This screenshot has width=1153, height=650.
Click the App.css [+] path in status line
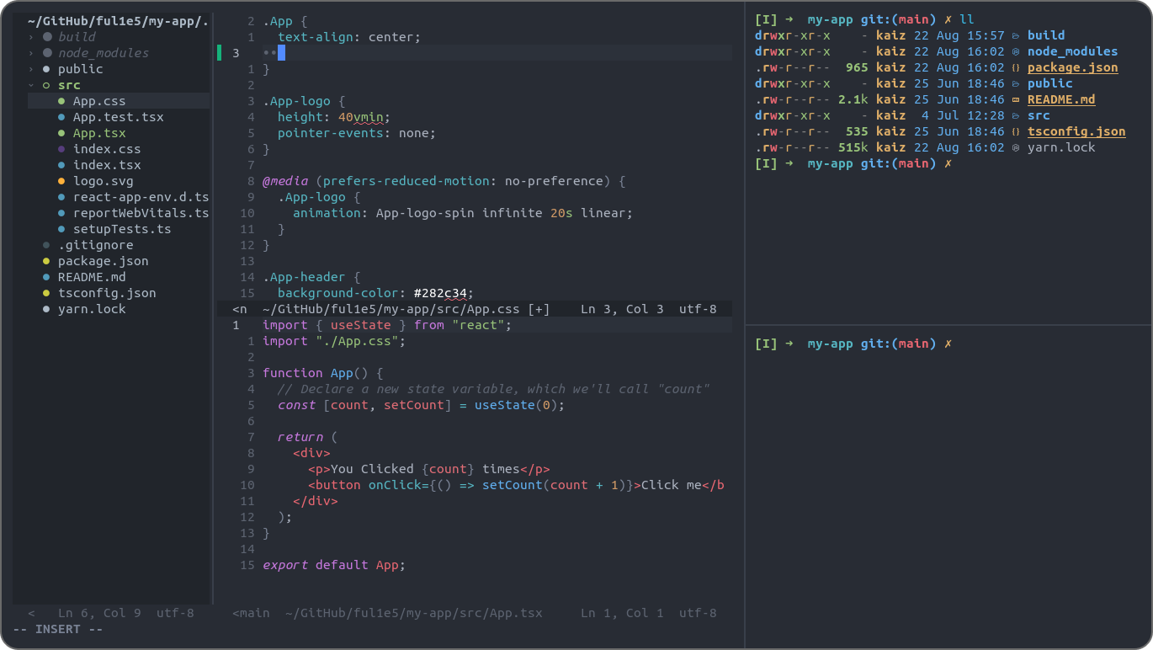tap(406, 309)
